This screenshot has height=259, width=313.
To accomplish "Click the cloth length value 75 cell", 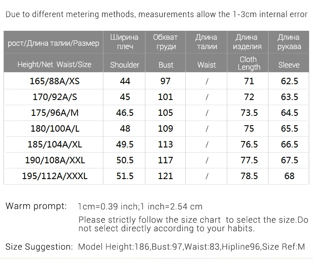I will point(249,129).
